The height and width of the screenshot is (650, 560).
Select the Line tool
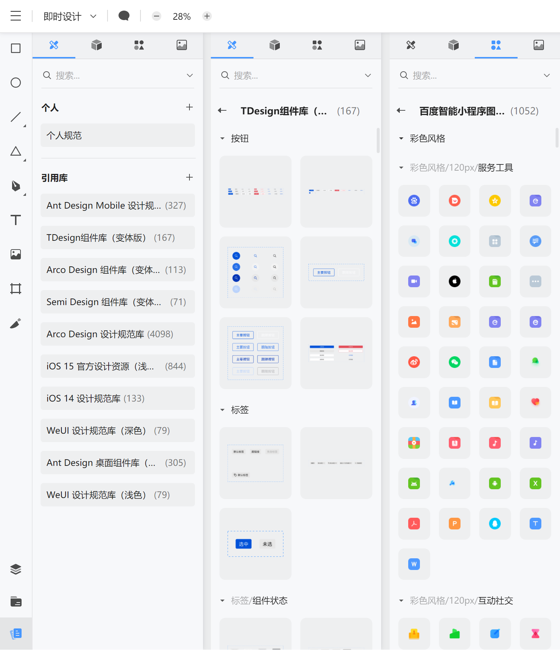[x=16, y=117]
